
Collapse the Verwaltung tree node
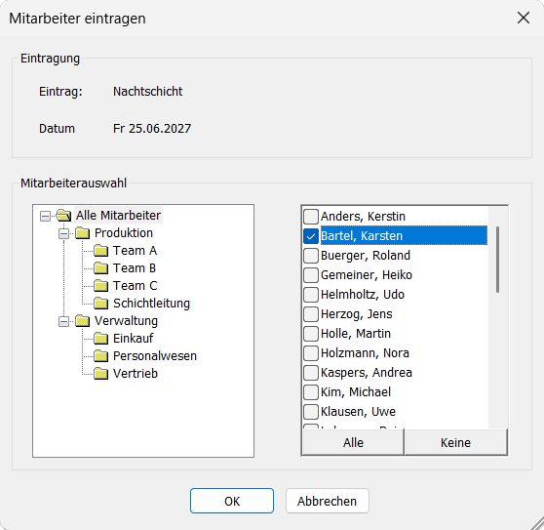[63, 322]
